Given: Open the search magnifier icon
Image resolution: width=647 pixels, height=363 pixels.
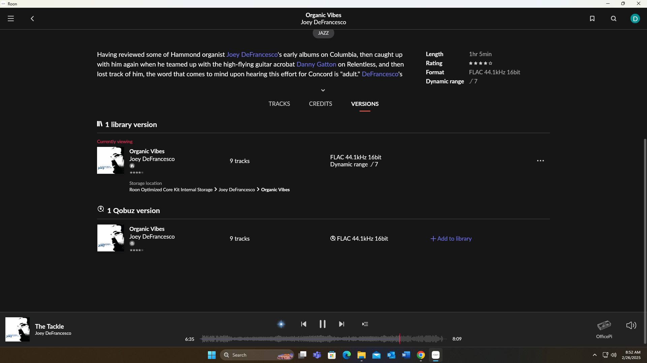Looking at the screenshot, I should 614,18.
